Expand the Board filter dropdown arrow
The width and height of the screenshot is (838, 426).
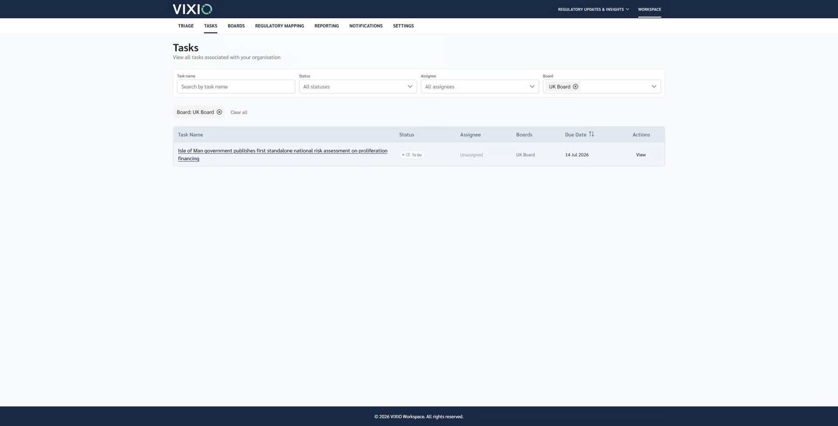click(x=654, y=87)
